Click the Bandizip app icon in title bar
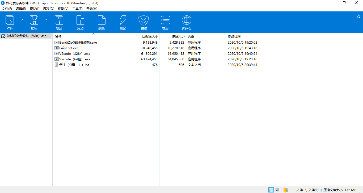The width and height of the screenshot is (363, 193). [3, 3]
